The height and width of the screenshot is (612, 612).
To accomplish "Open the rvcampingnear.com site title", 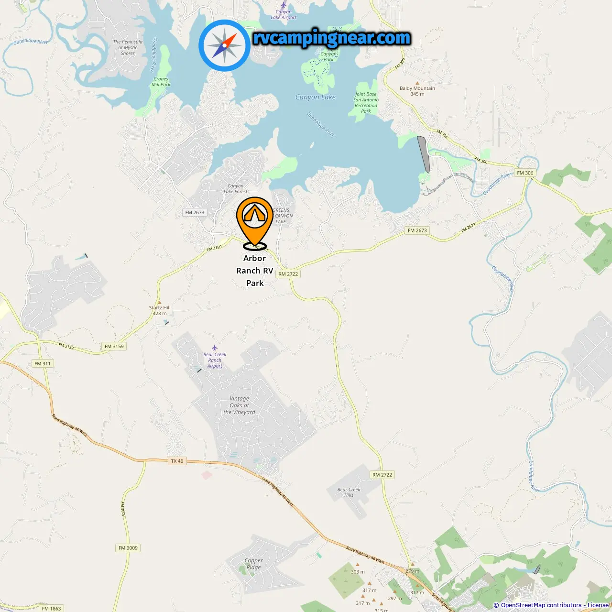I will click(x=332, y=38).
